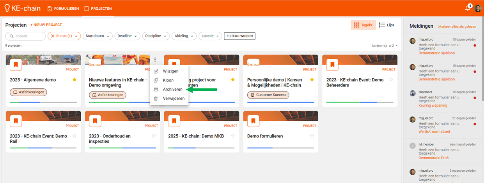The height and width of the screenshot is (183, 484).
Task: Click Markeer alles als gelezen link
Action: (x=457, y=26)
